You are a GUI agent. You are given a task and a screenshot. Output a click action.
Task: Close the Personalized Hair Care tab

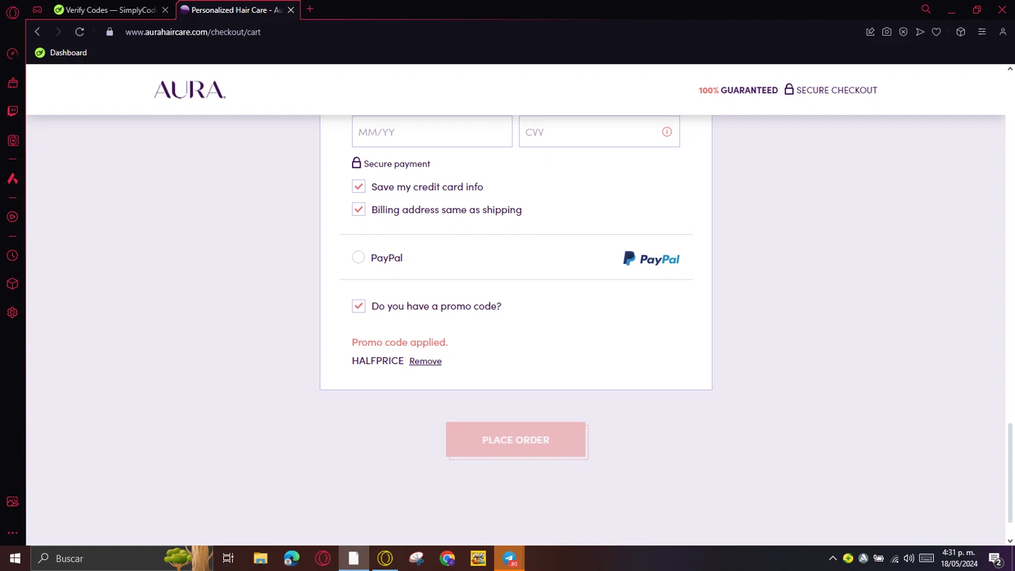pos(291,10)
